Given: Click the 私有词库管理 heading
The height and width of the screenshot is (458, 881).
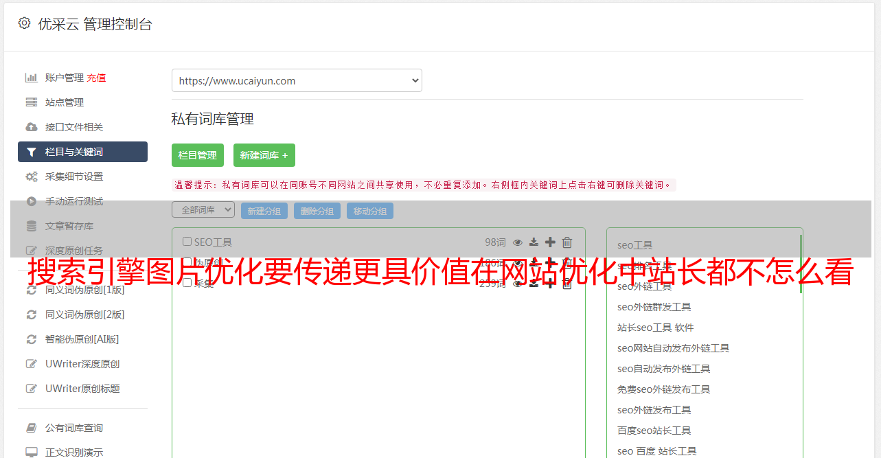Looking at the screenshot, I should [x=213, y=119].
